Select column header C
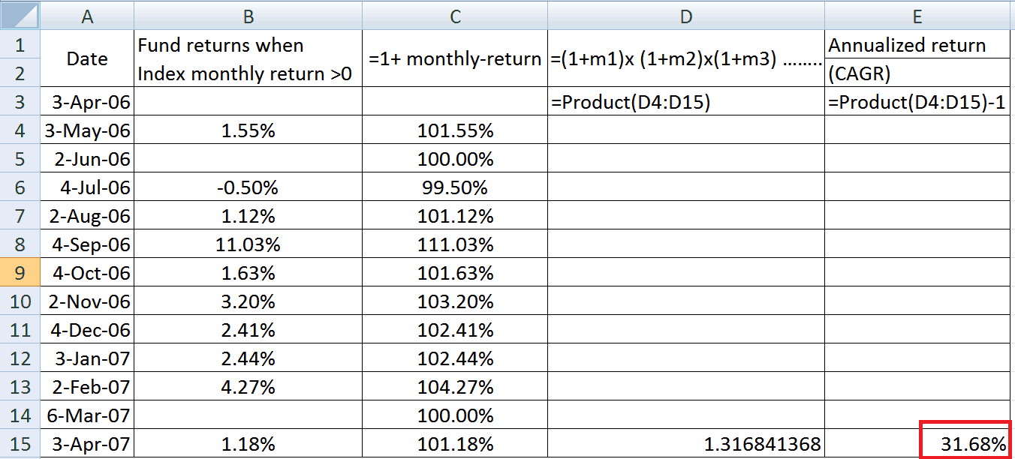The image size is (1015, 459). tap(454, 15)
